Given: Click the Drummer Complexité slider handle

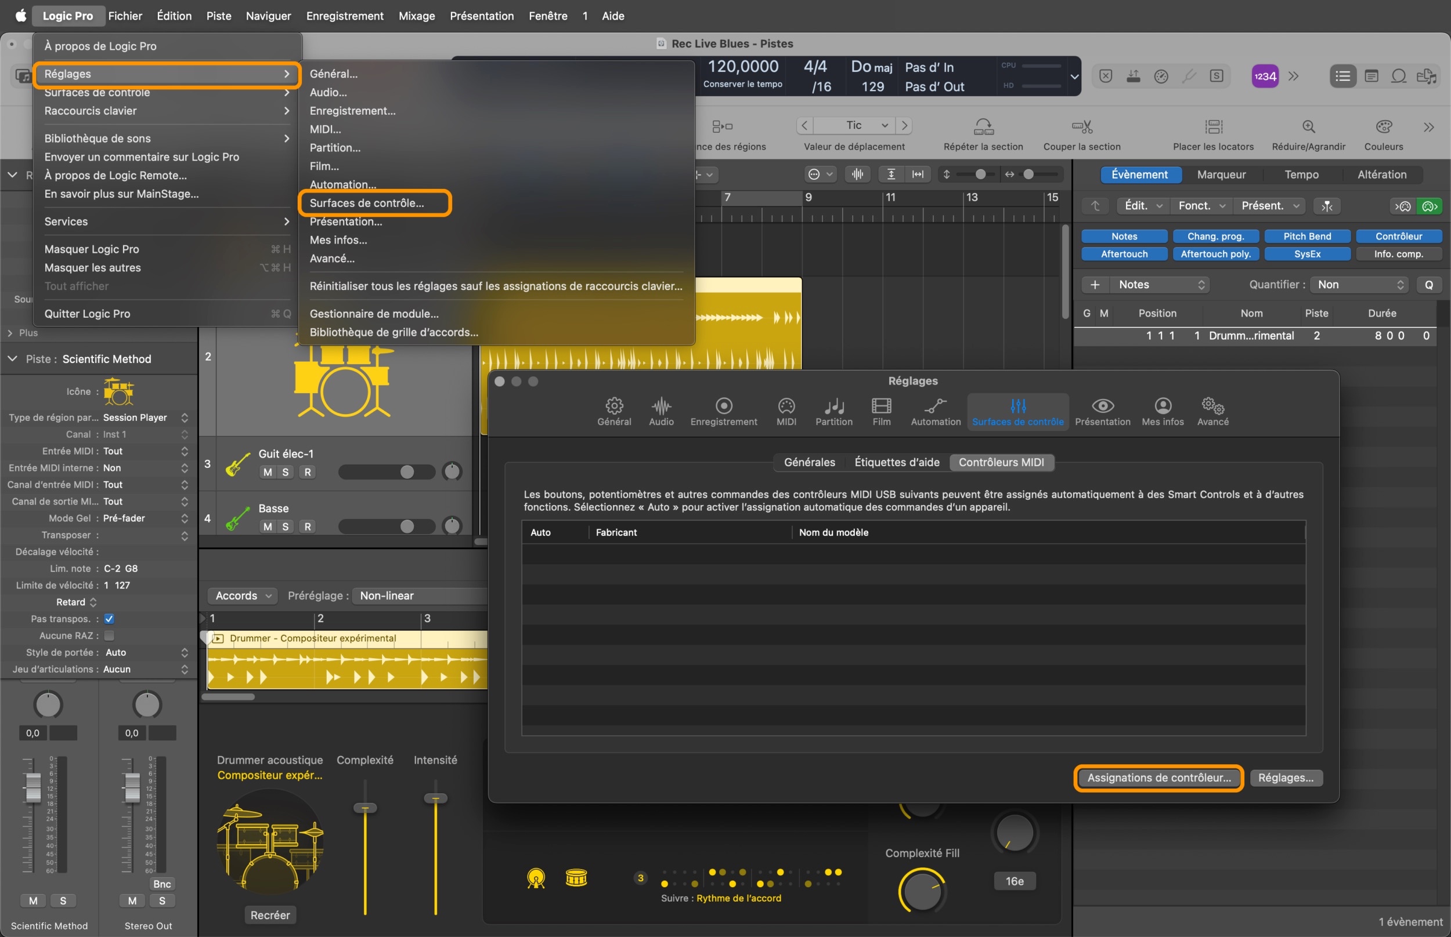Looking at the screenshot, I should click(364, 808).
